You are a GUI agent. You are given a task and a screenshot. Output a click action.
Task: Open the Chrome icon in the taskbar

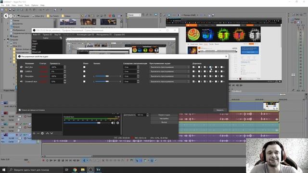point(75,170)
